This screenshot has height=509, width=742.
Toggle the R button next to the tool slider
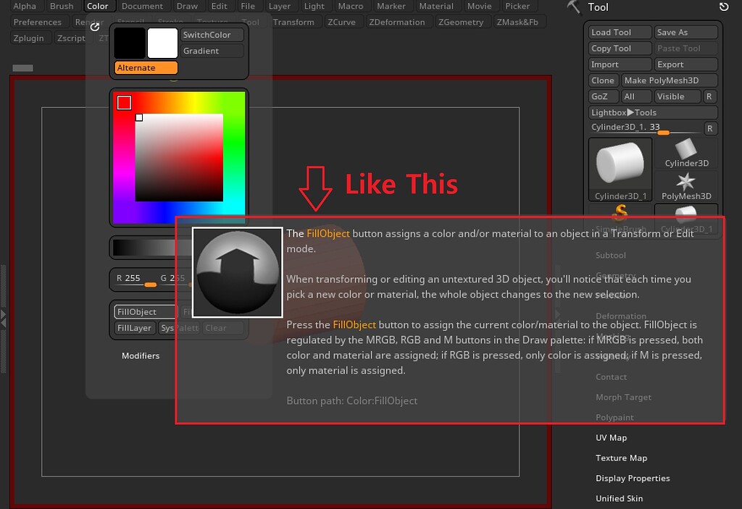point(709,128)
